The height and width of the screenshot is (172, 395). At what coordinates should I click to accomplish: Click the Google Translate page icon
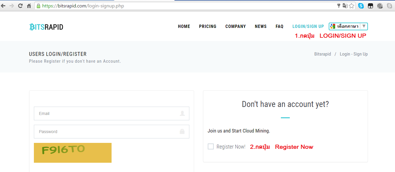pyautogui.click(x=345, y=6)
